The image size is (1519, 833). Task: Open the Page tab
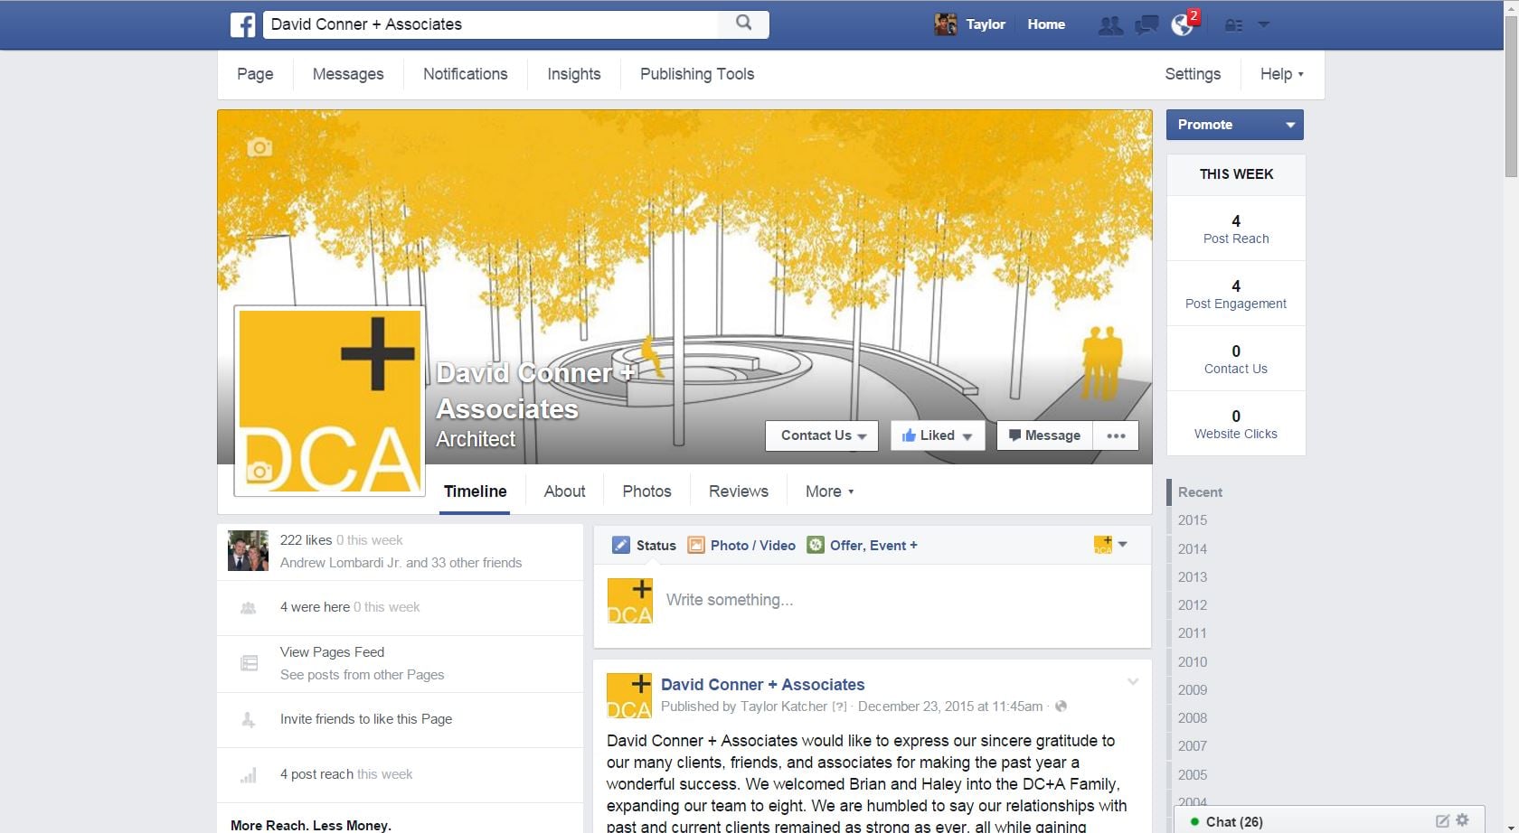255,74
